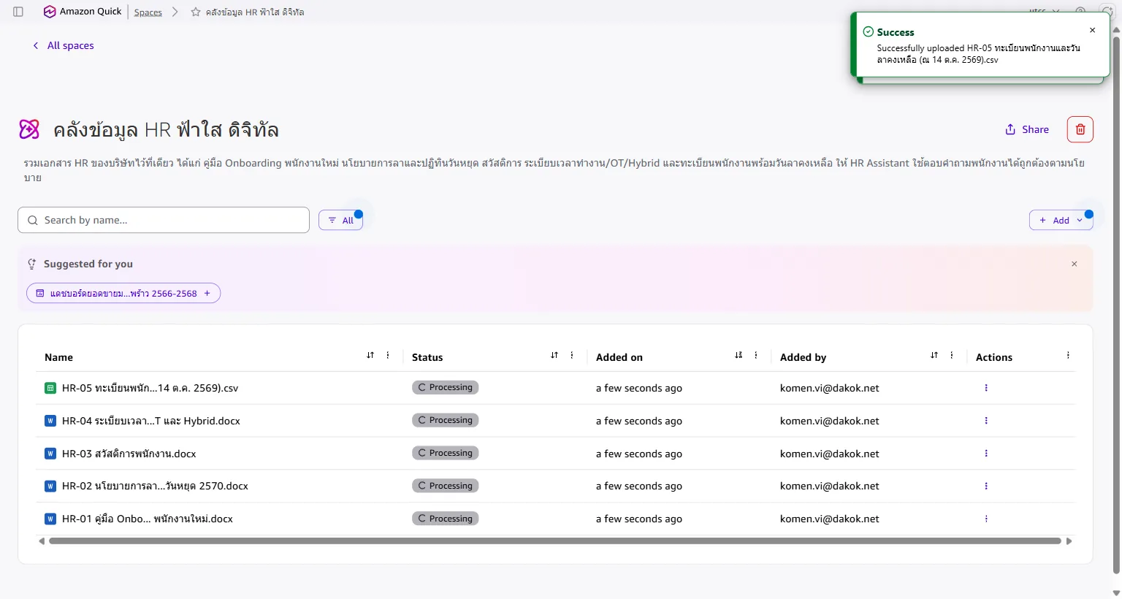1122x599 pixels.
Task: Click the horizontal scrollbar right arrow
Action: coord(1069,541)
